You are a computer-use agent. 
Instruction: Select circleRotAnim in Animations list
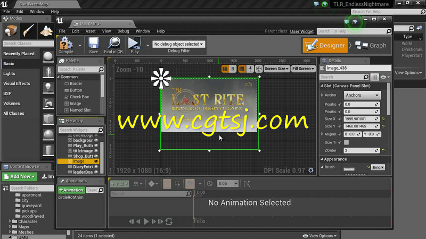tap(71, 197)
